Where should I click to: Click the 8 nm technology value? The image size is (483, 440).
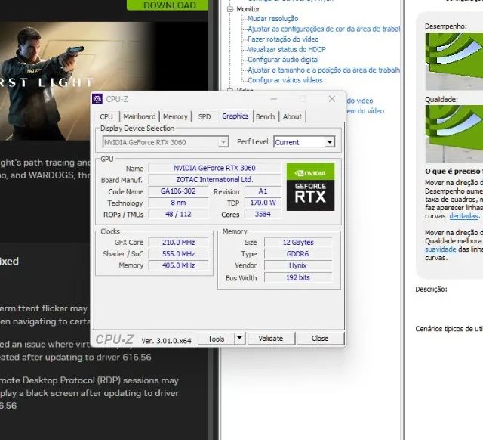coord(178,203)
